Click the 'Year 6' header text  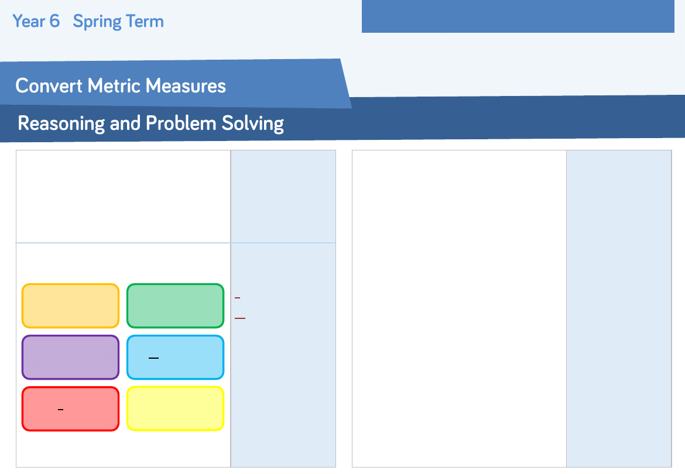pyautogui.click(x=36, y=22)
